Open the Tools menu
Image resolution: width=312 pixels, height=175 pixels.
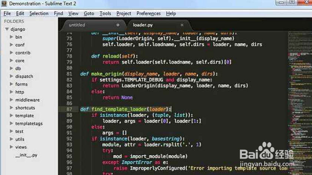pyautogui.click(x=105, y=14)
